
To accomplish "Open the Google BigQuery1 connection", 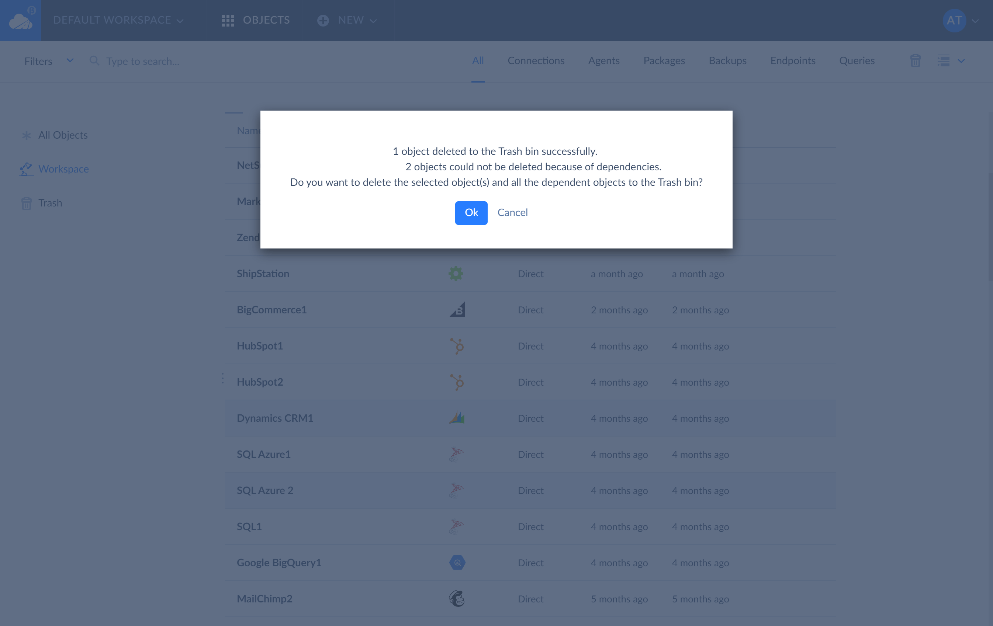I will [x=279, y=563].
